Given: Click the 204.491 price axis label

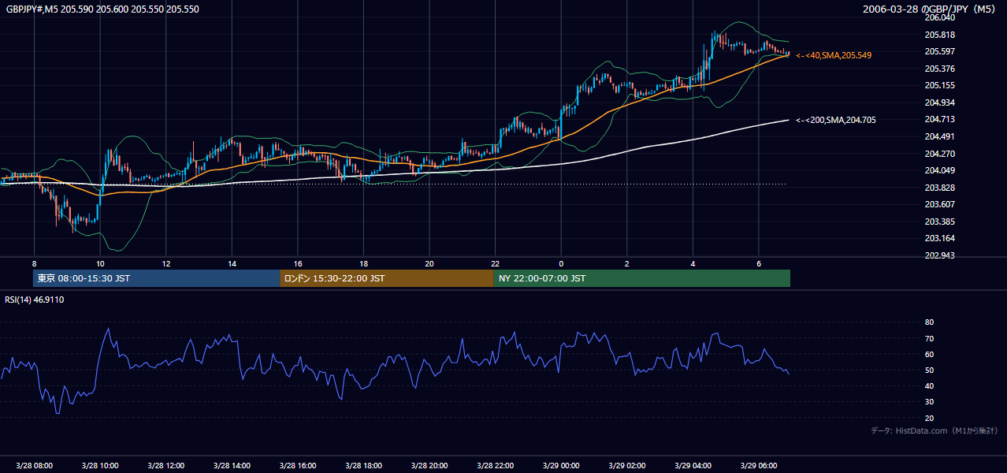Looking at the screenshot, I should point(941,136).
